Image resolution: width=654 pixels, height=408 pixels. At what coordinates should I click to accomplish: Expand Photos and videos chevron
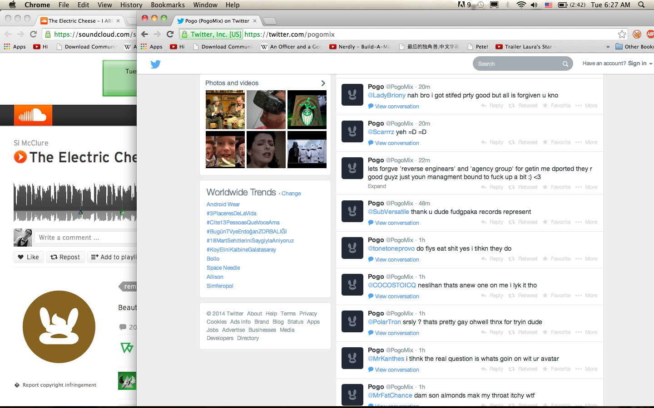(323, 83)
